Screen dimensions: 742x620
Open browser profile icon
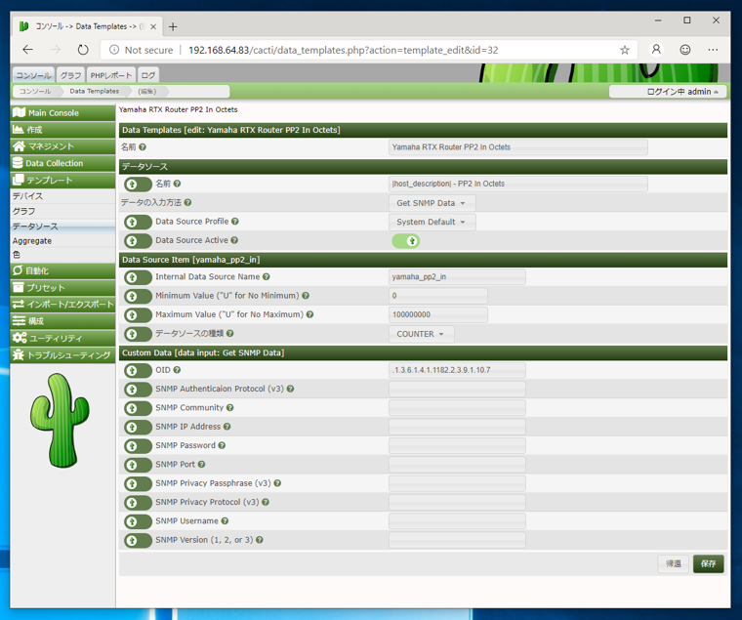coord(656,49)
